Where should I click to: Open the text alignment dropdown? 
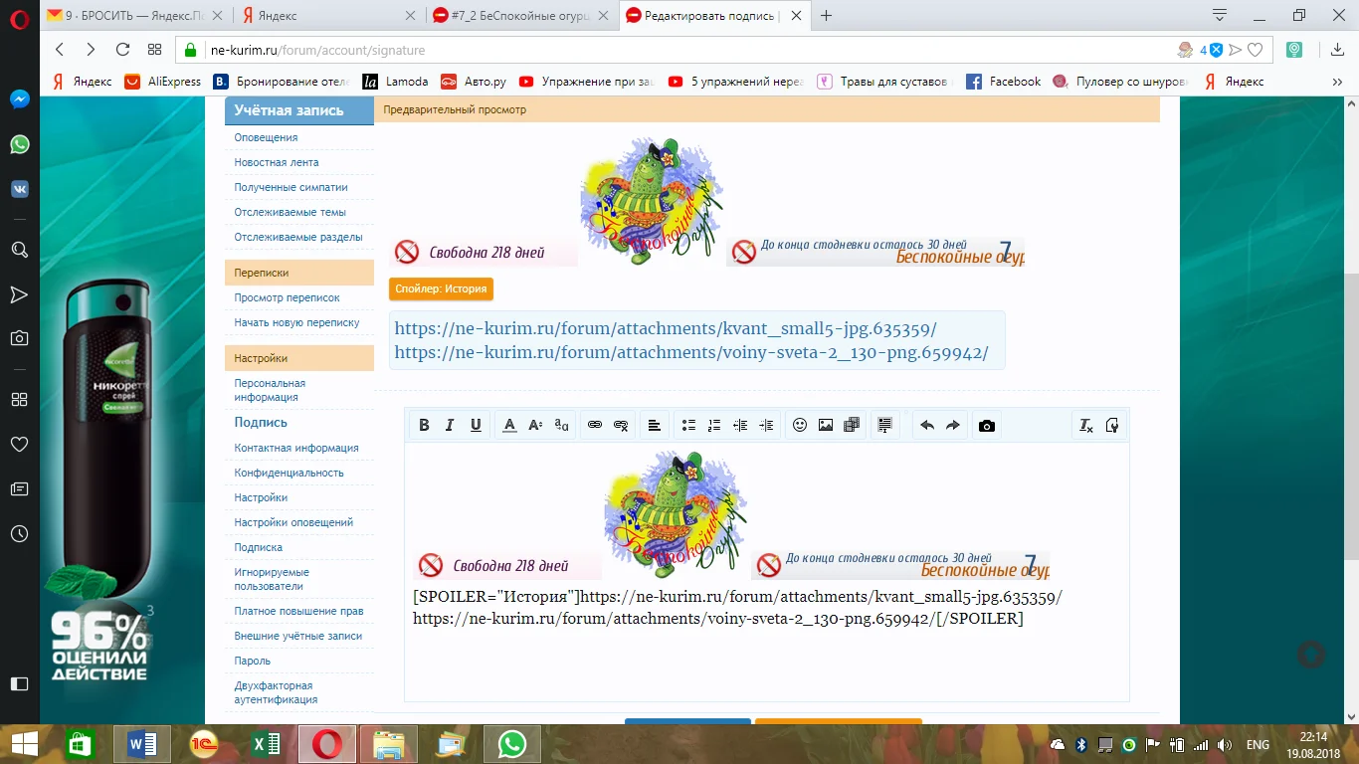pos(655,426)
